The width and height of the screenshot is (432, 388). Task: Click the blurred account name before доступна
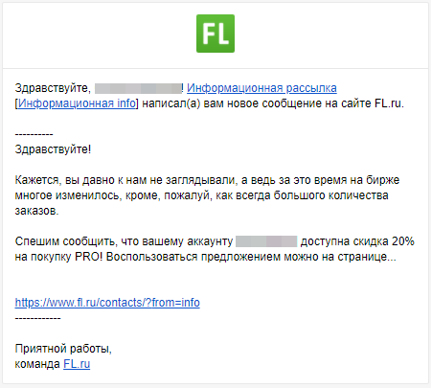[266, 241]
